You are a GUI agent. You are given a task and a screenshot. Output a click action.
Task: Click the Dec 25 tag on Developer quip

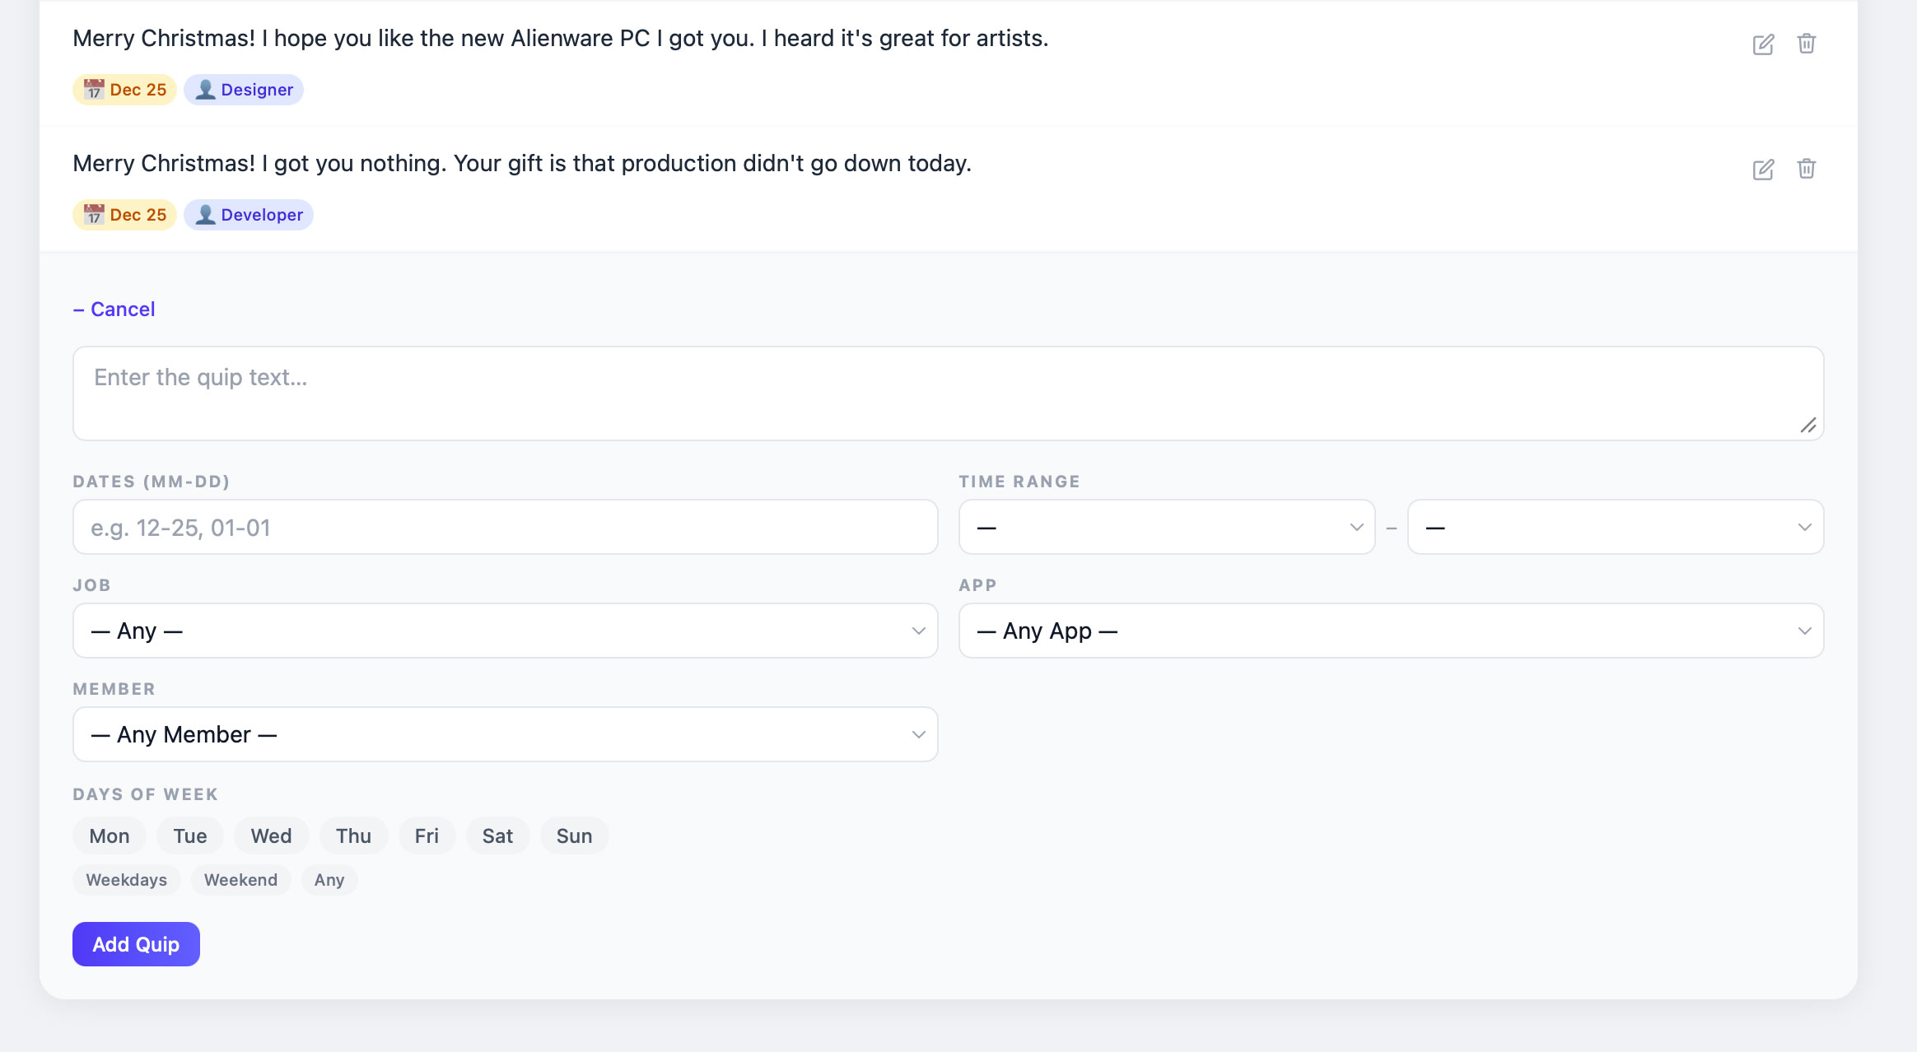coord(125,215)
